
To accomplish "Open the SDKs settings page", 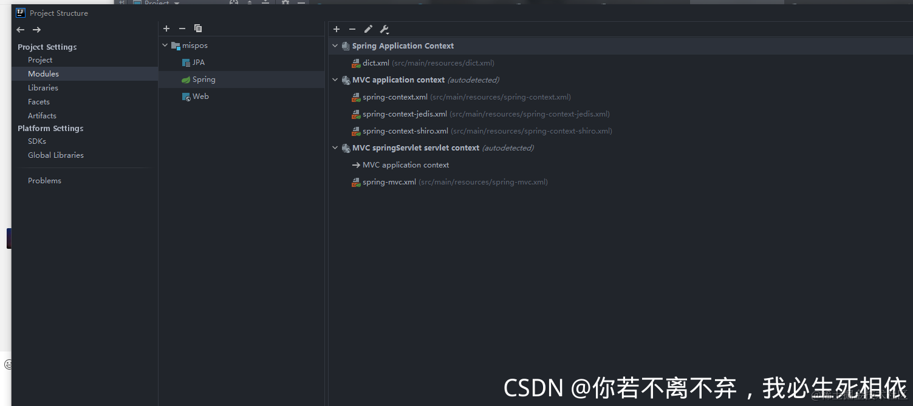I will point(37,141).
